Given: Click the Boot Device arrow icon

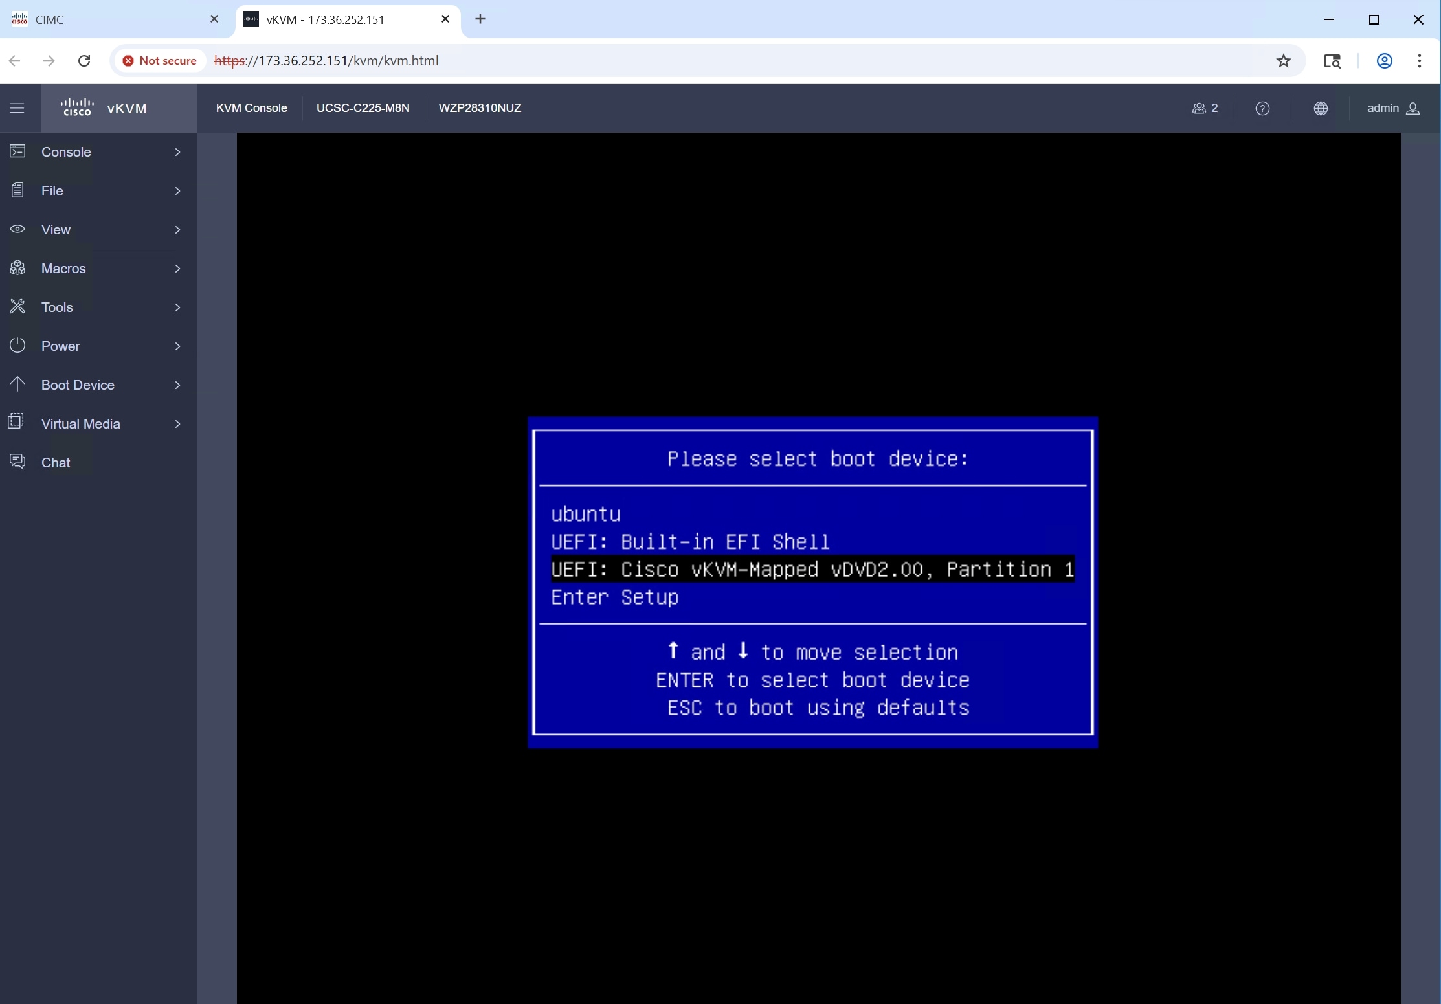Looking at the screenshot, I should [17, 385].
